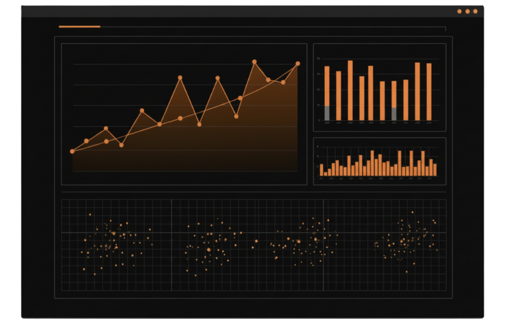Select the highlighted orange tab indicator
The image size is (509, 323).
(x=80, y=27)
